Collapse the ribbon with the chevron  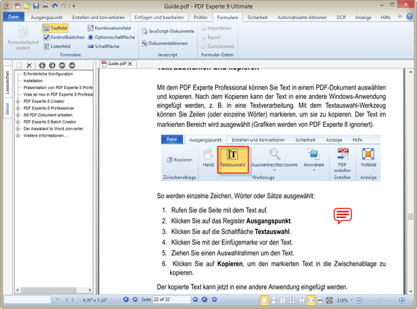click(399, 16)
